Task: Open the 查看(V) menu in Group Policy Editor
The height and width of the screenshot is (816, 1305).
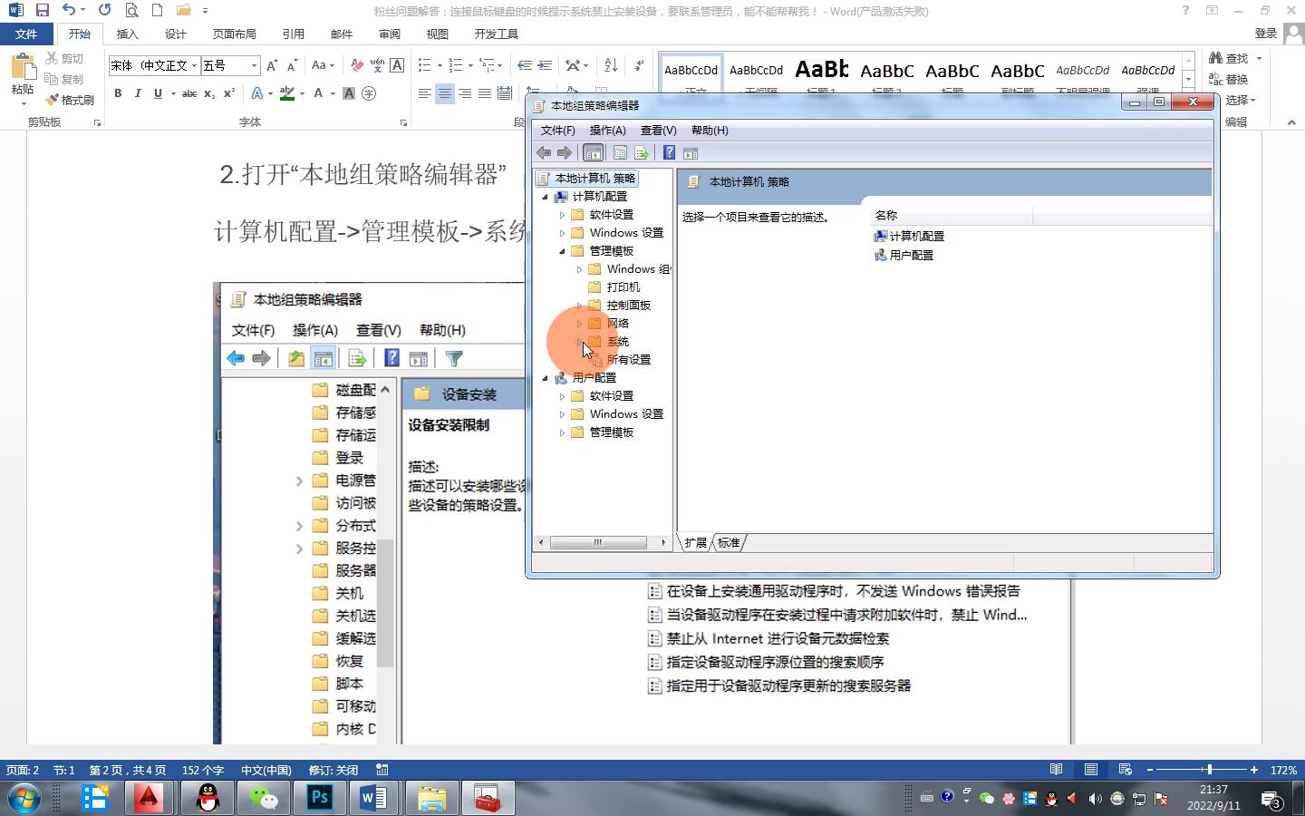Action: point(658,130)
